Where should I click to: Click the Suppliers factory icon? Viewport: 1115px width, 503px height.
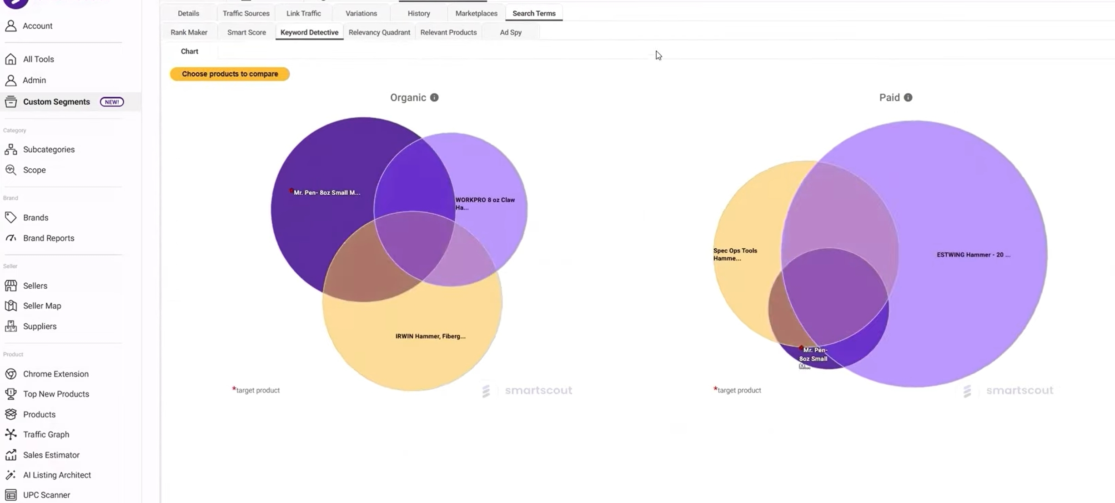tap(10, 326)
